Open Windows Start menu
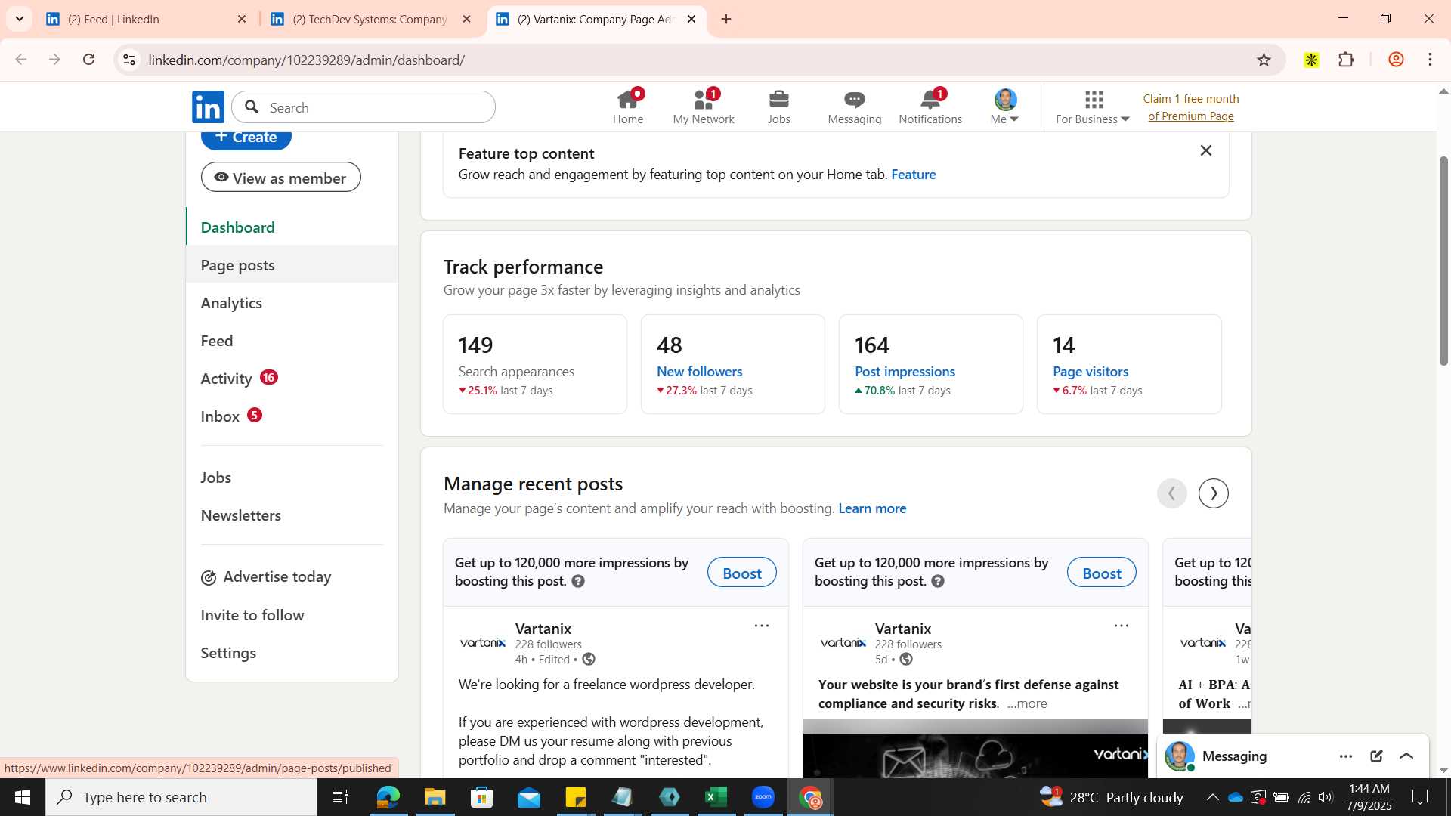 click(22, 797)
